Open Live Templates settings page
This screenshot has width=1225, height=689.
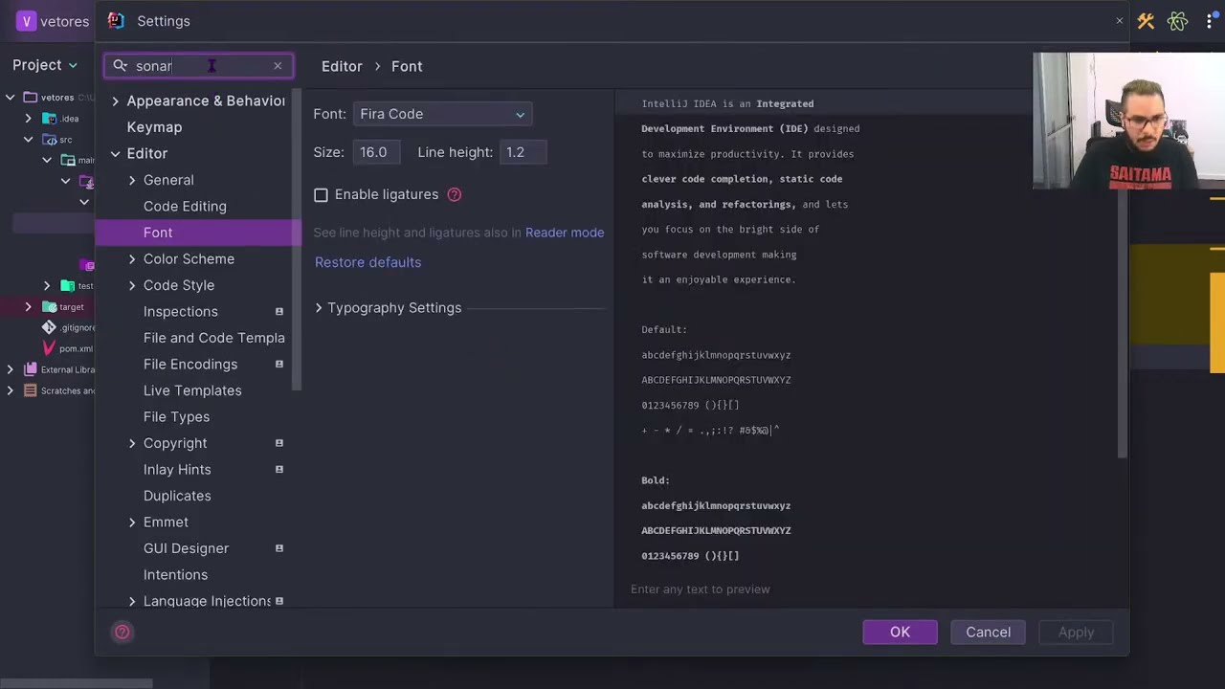pyautogui.click(x=192, y=390)
